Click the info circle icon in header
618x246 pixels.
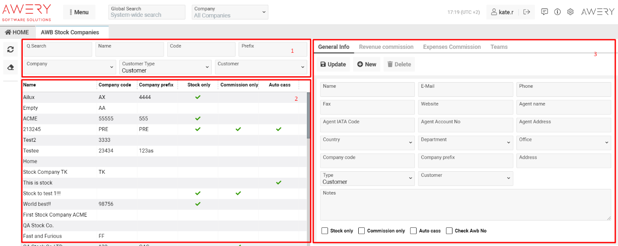(x=557, y=12)
